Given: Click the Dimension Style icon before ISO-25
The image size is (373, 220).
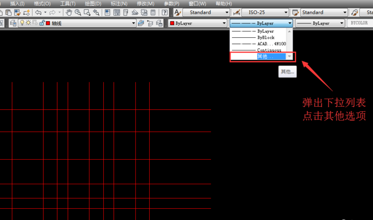Looking at the screenshot, I should click(236, 12).
